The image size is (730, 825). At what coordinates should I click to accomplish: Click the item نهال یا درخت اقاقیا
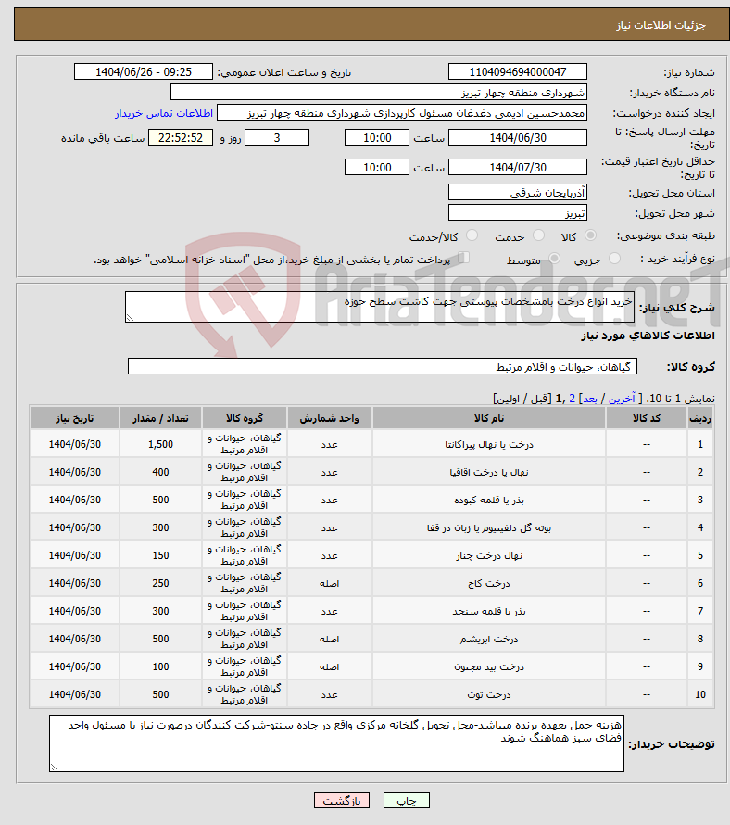click(489, 473)
